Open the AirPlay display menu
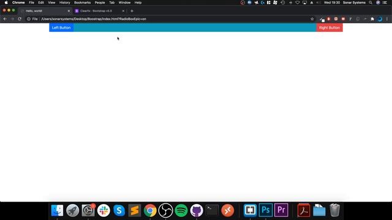 click(304, 2)
